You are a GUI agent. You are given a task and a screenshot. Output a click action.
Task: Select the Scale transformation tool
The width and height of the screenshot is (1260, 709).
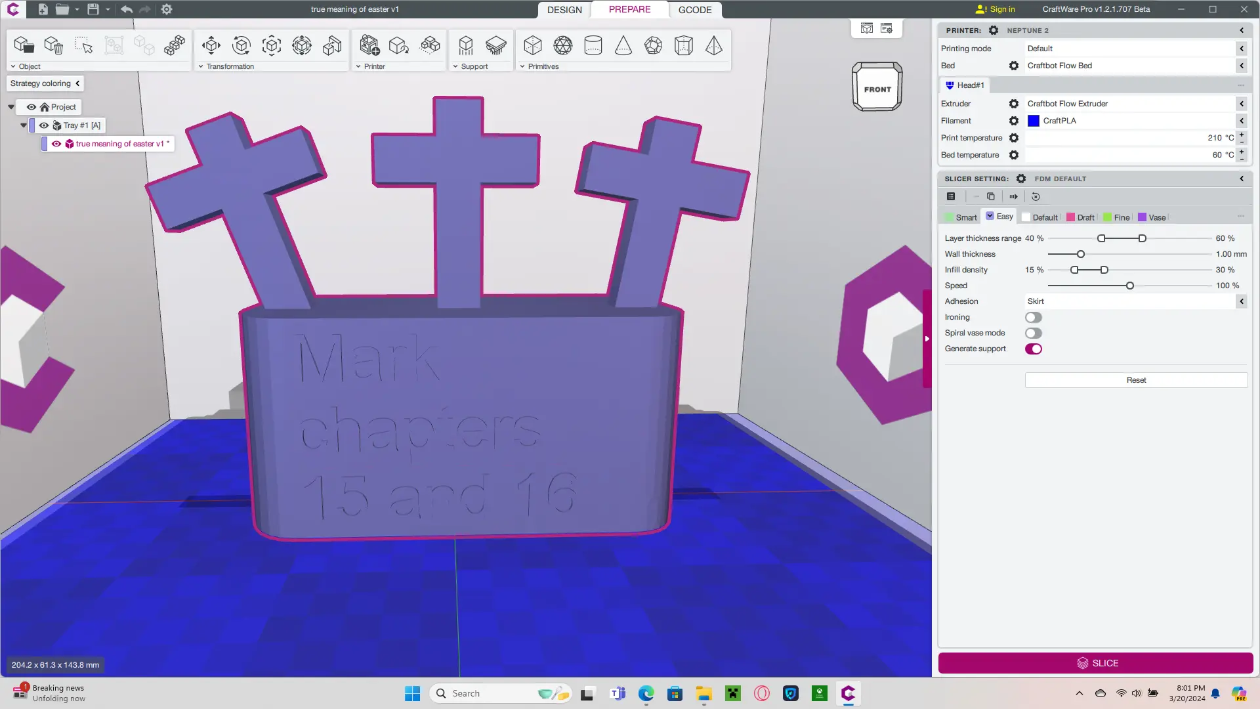click(x=272, y=45)
